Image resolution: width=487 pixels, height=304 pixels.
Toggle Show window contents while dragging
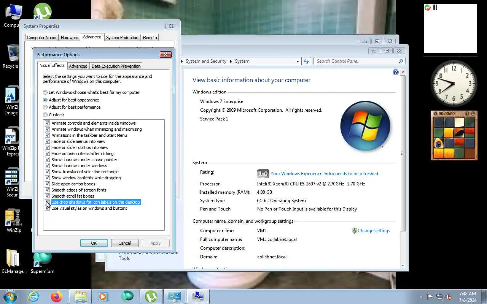[x=48, y=178]
